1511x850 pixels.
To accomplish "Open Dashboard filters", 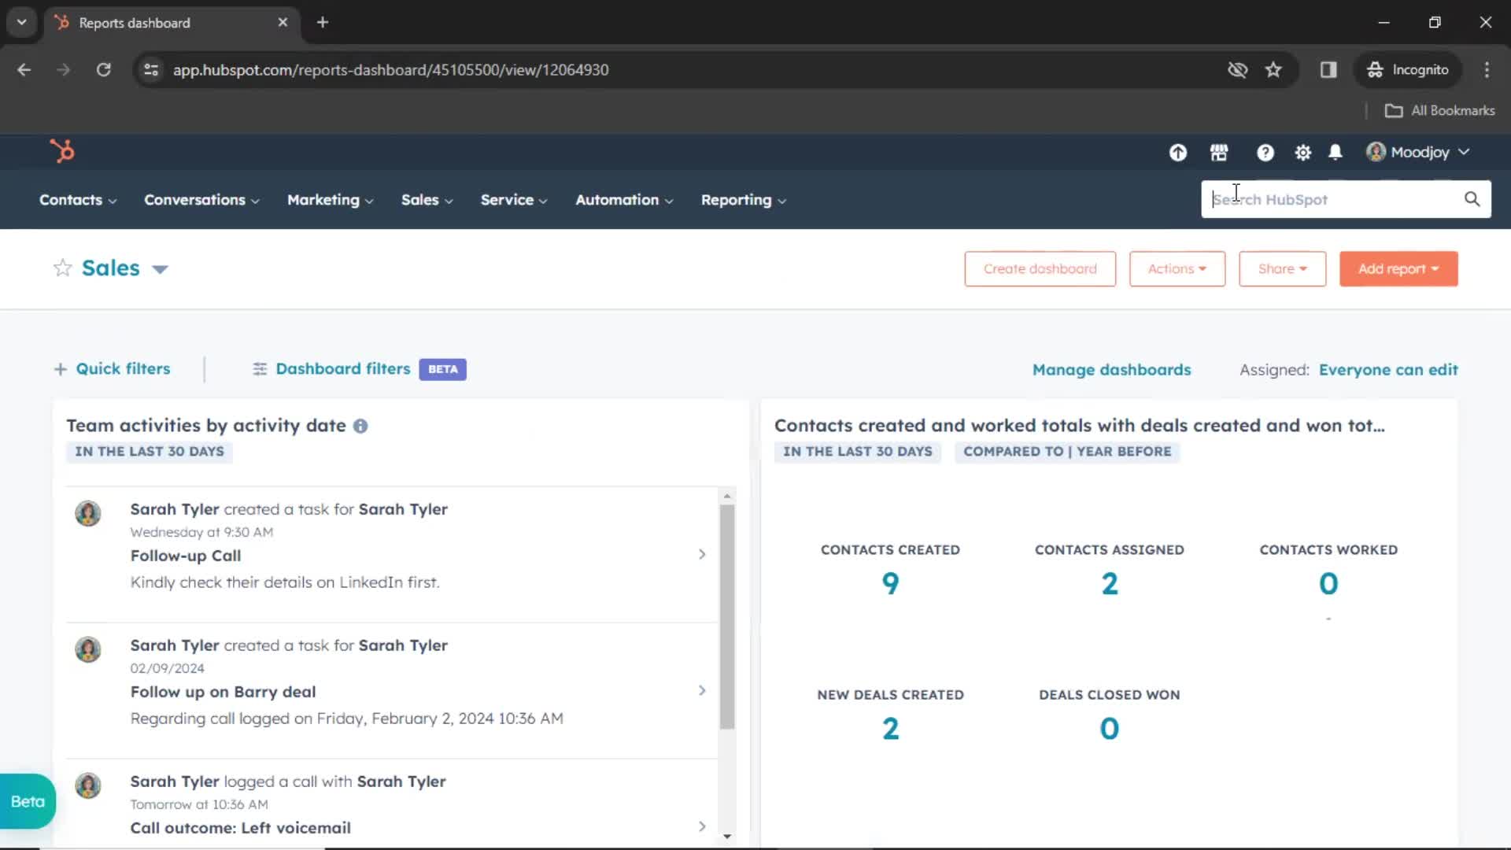I will pyautogui.click(x=343, y=369).
